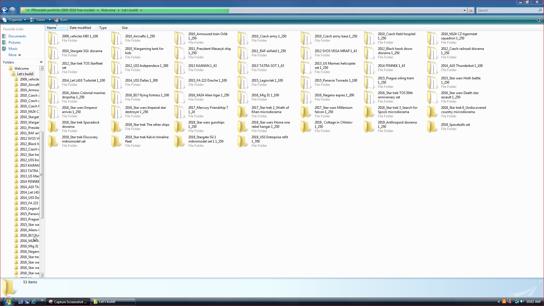The height and width of the screenshot is (306, 544).
Task: Open the 2015_Legiovlak 1_100 folder icon
Action: pos(243,82)
